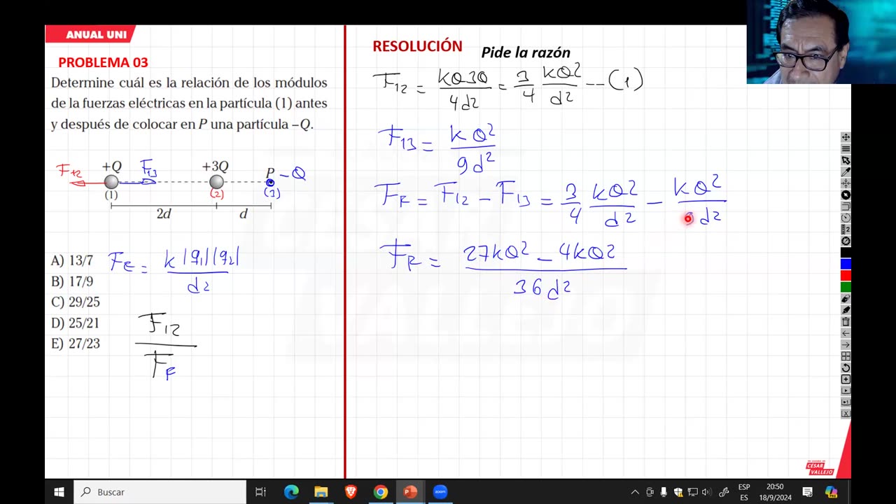896x504 pixels.
Task: Open the notification center icon
Action: 807,492
